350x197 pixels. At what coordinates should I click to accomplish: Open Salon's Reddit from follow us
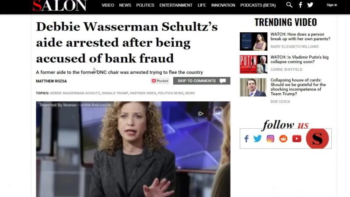tap(283, 138)
